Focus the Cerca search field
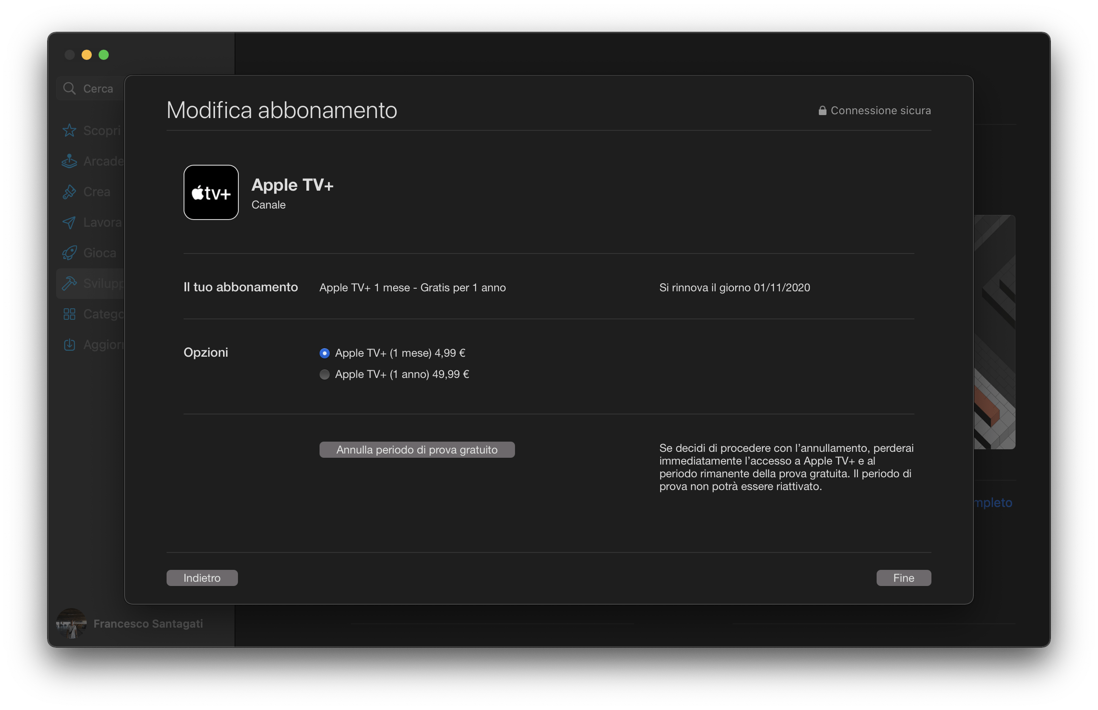 click(91, 88)
